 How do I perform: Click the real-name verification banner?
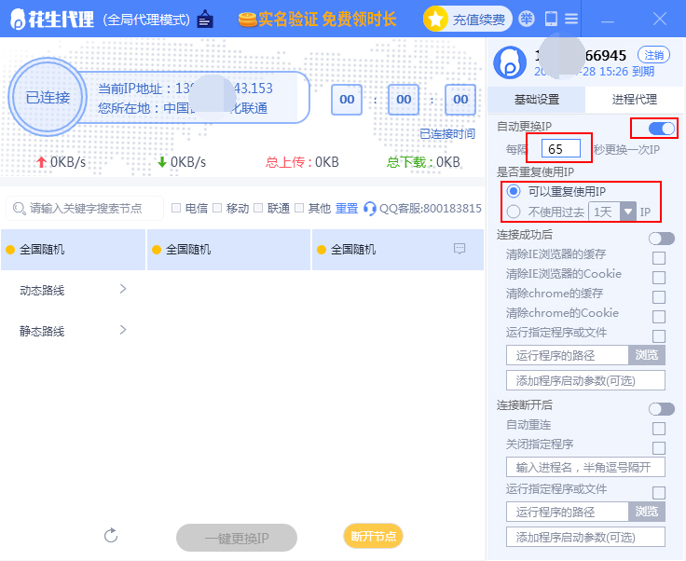click(x=318, y=20)
